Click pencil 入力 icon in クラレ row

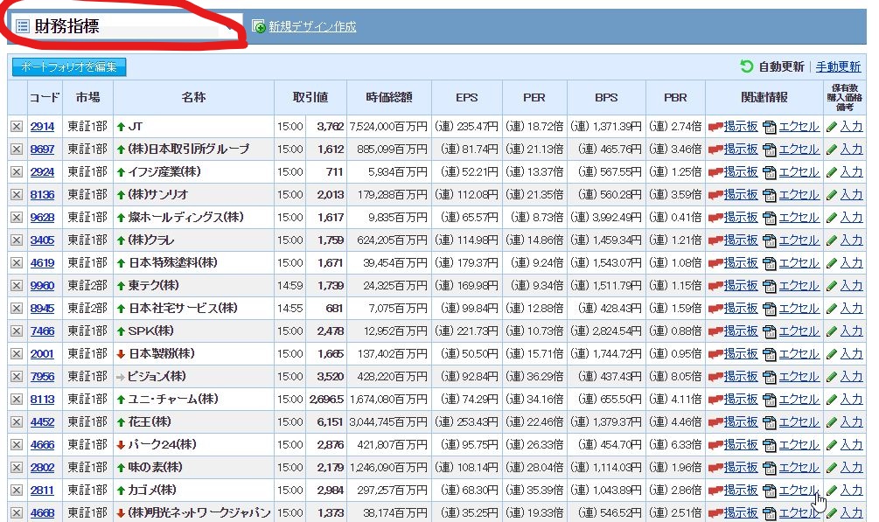832,240
